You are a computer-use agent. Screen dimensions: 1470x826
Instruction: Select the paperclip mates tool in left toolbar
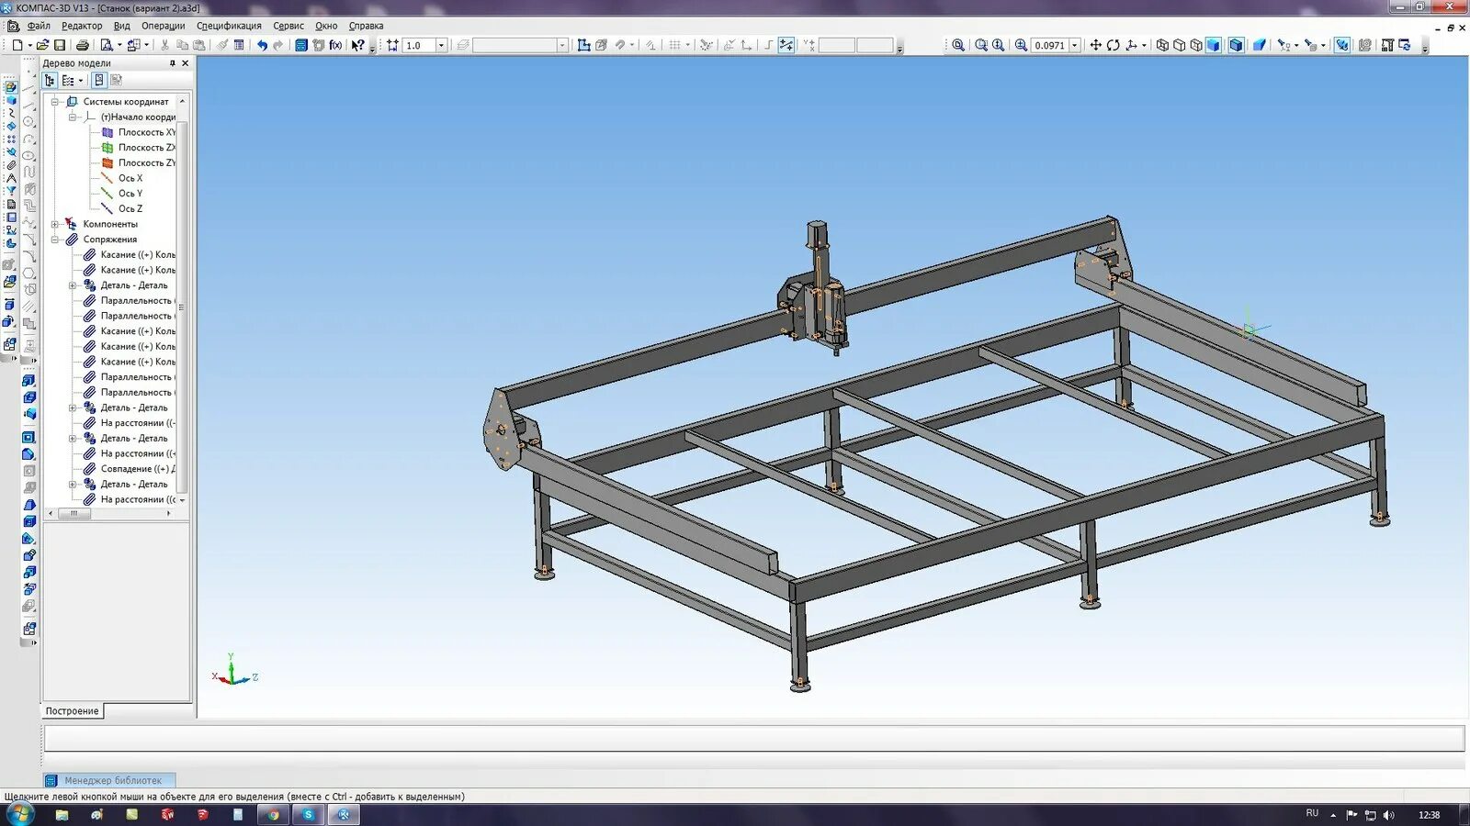(x=11, y=165)
